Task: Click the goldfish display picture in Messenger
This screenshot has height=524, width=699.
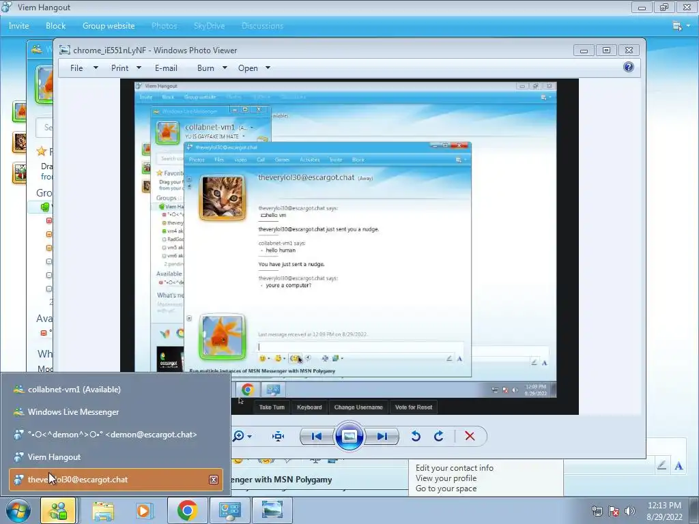Action: pos(44,84)
